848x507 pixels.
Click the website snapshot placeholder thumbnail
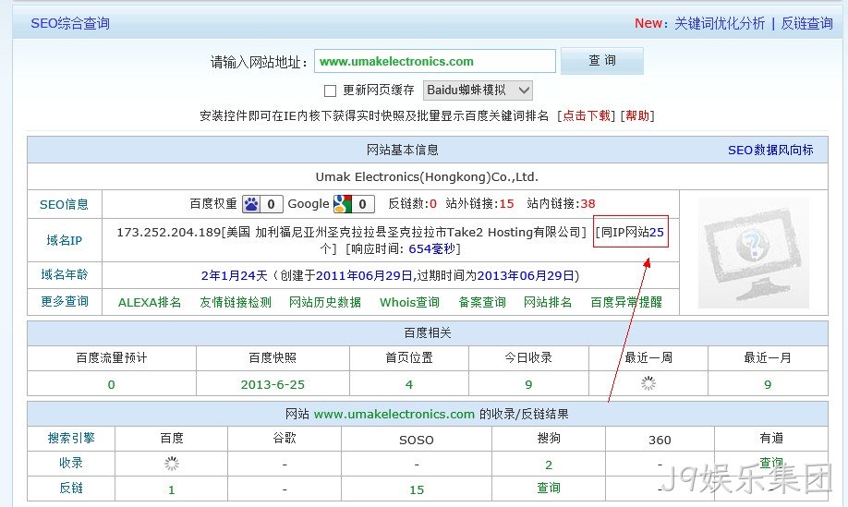coord(754,253)
